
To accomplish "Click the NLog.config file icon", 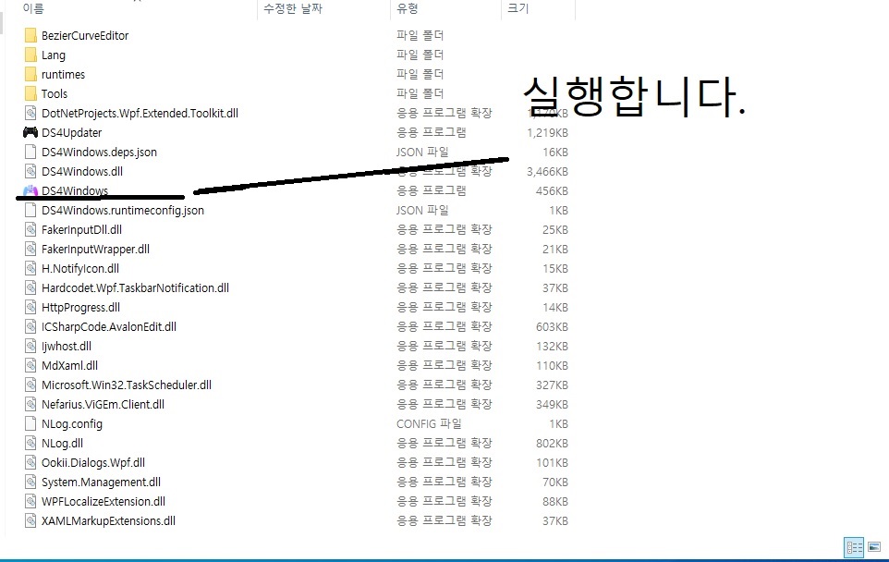I will 30,423.
